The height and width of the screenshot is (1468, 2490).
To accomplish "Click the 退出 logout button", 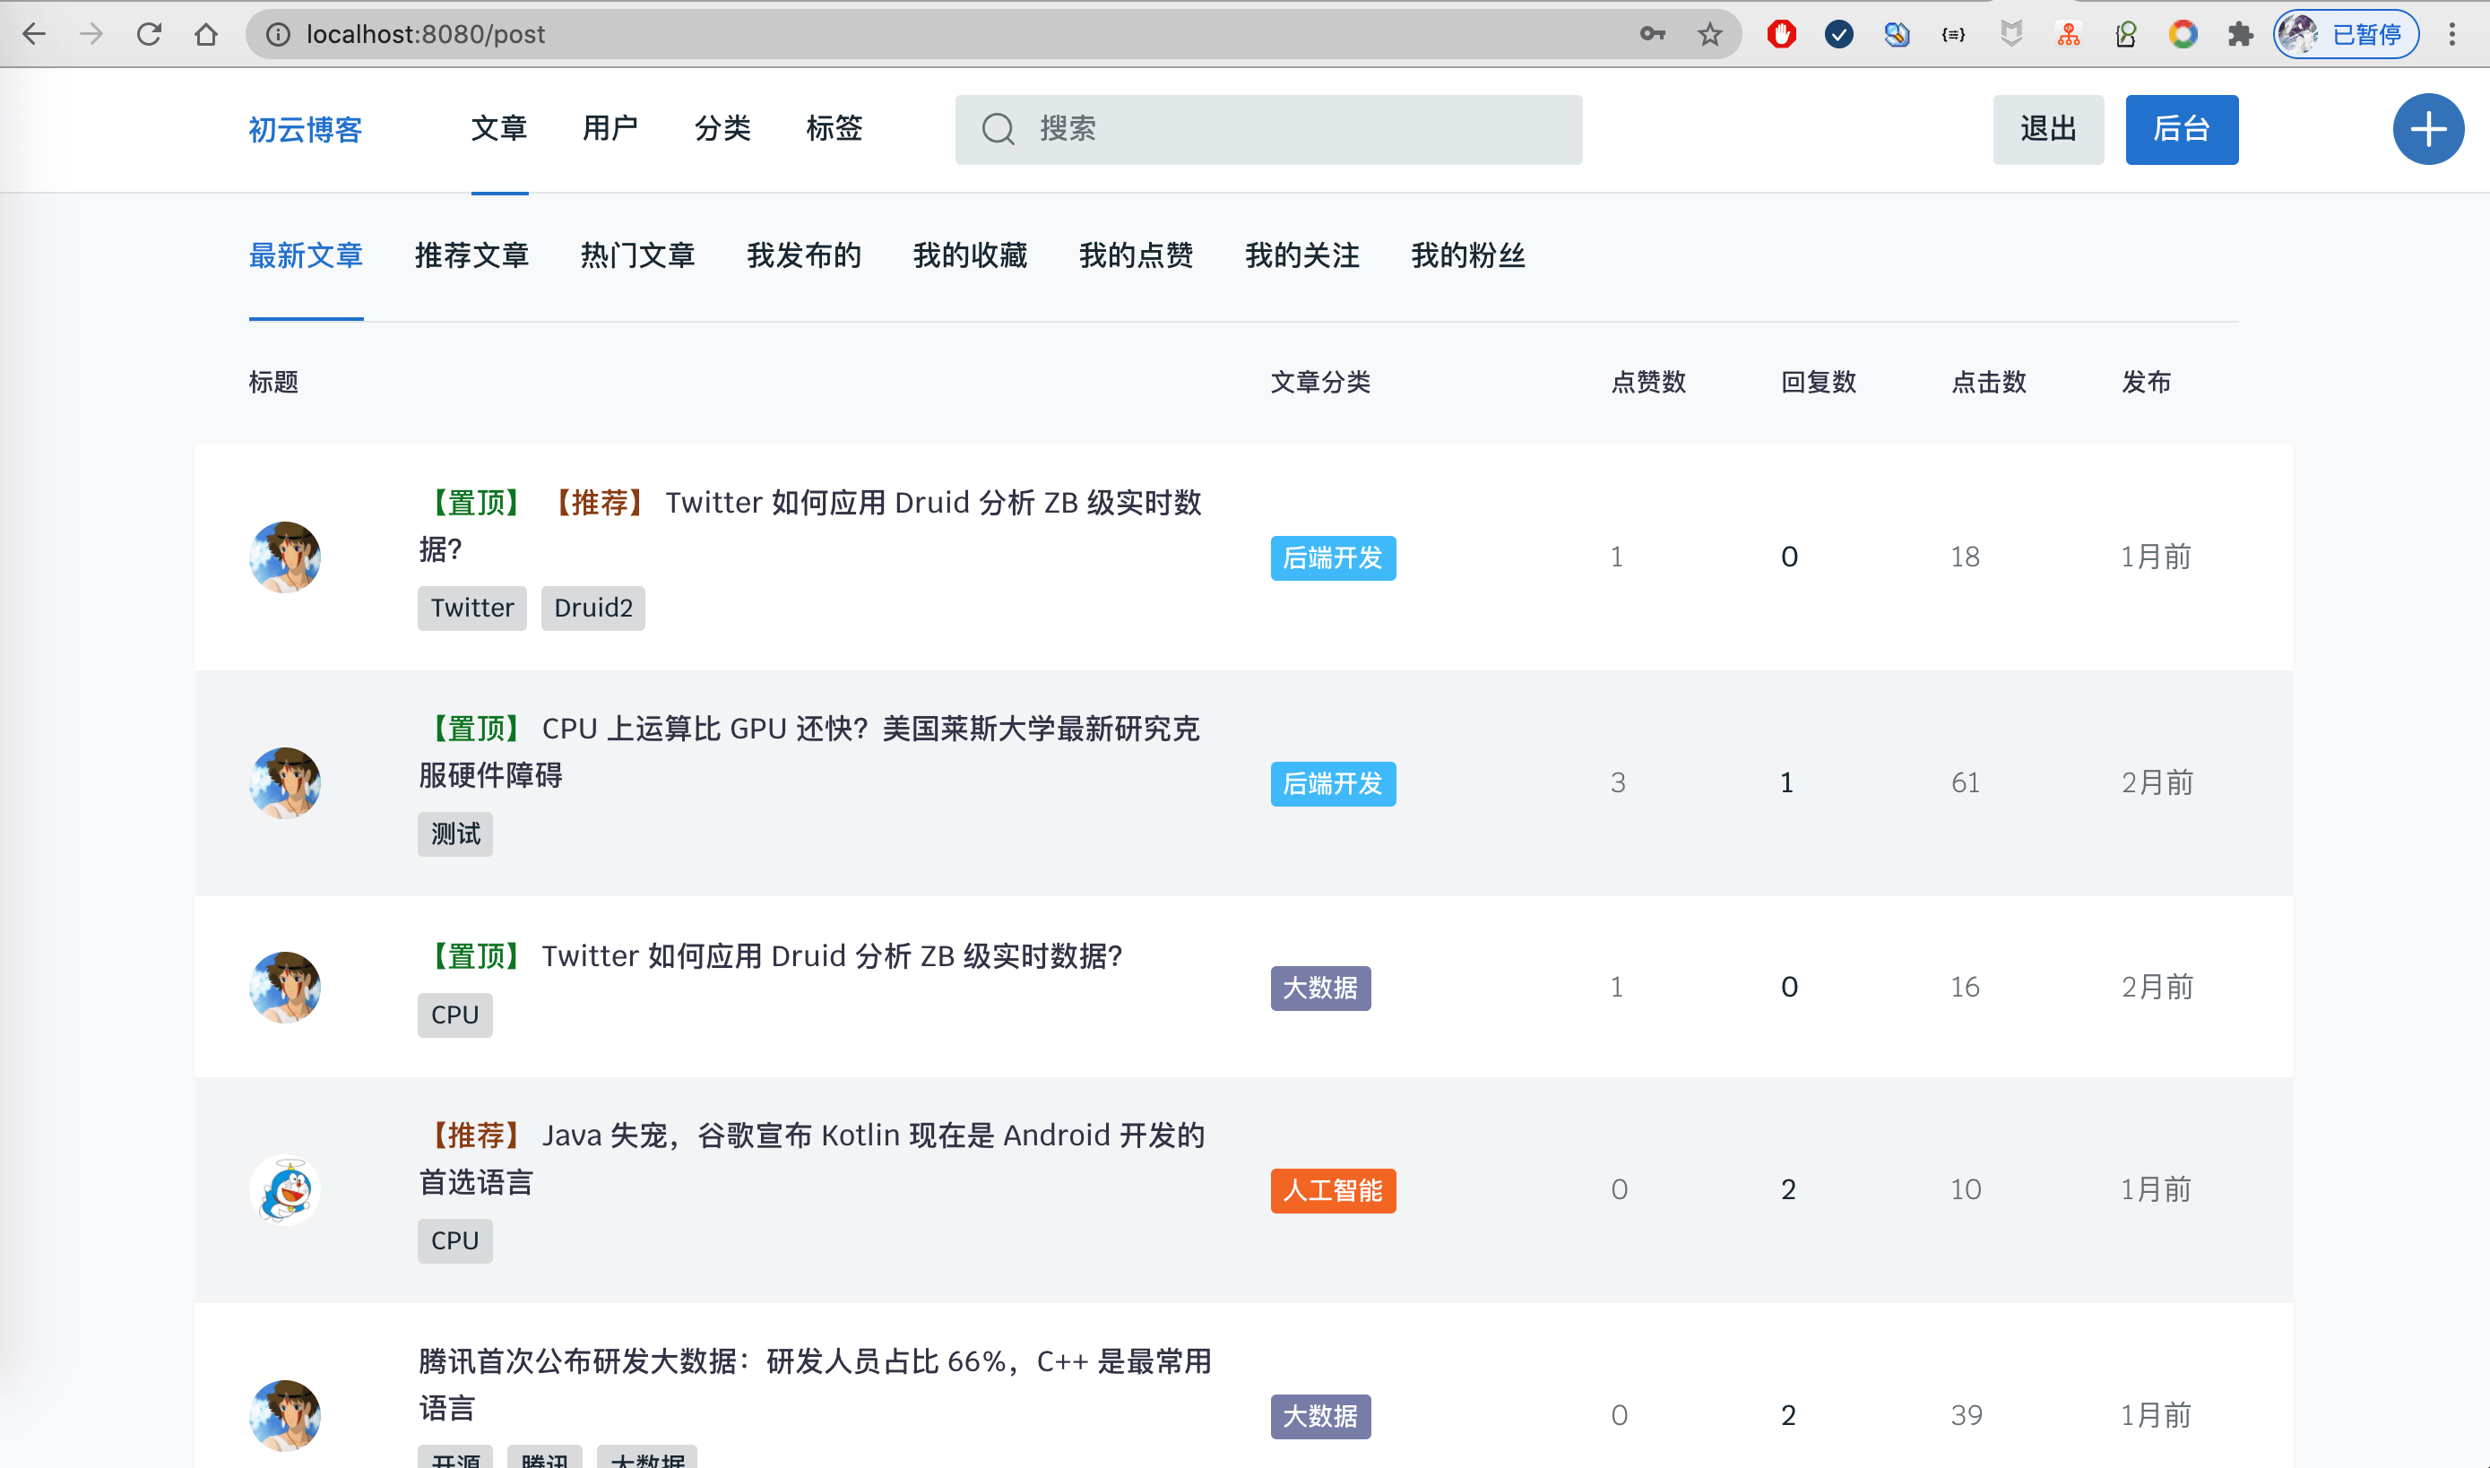I will [x=2048, y=130].
